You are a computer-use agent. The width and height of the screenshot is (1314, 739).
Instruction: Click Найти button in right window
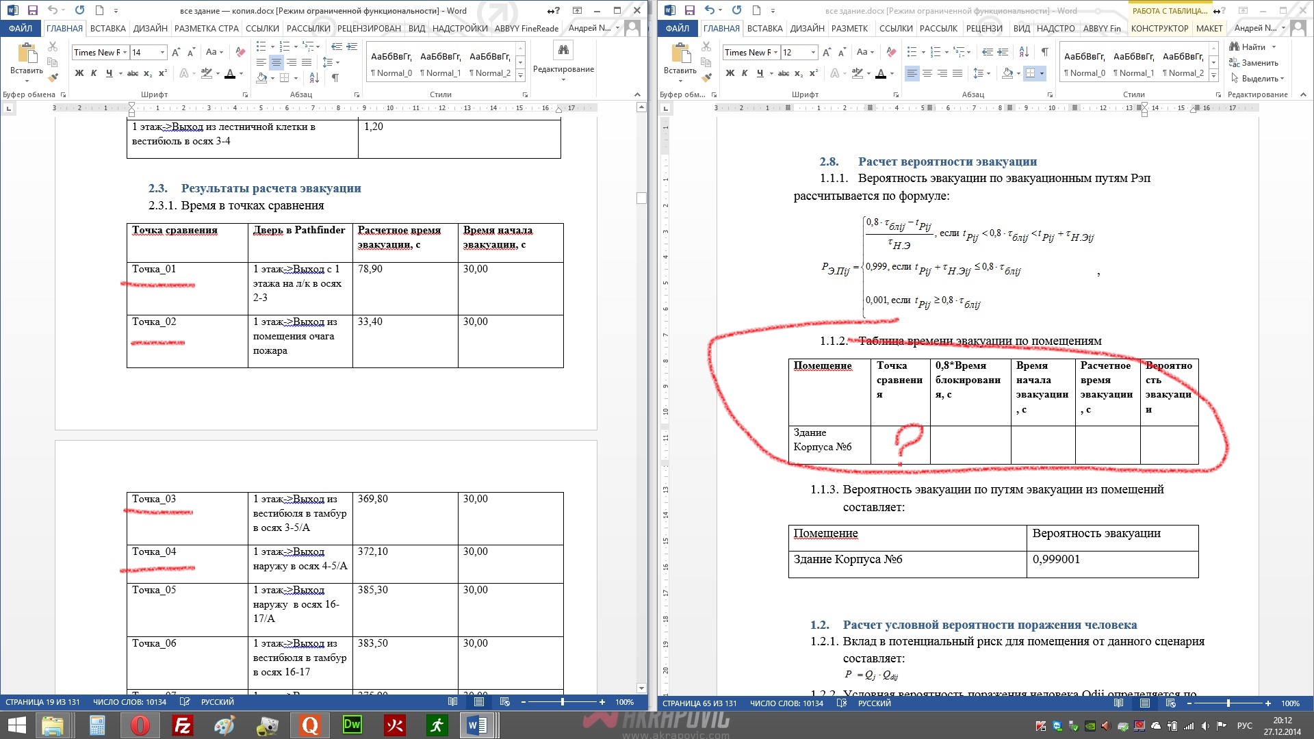coord(1252,47)
